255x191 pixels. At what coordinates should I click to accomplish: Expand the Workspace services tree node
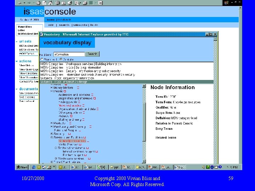[x=56, y=158]
